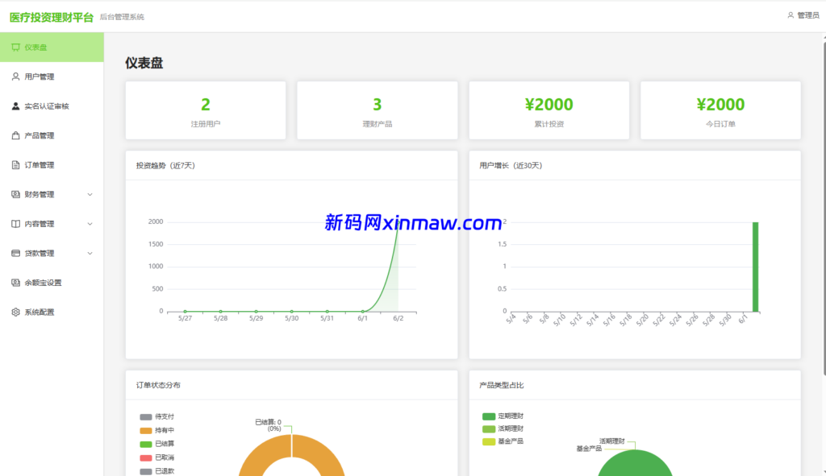The height and width of the screenshot is (476, 826).
Task: Click the 用户管理 person icon
Action: [x=16, y=77]
